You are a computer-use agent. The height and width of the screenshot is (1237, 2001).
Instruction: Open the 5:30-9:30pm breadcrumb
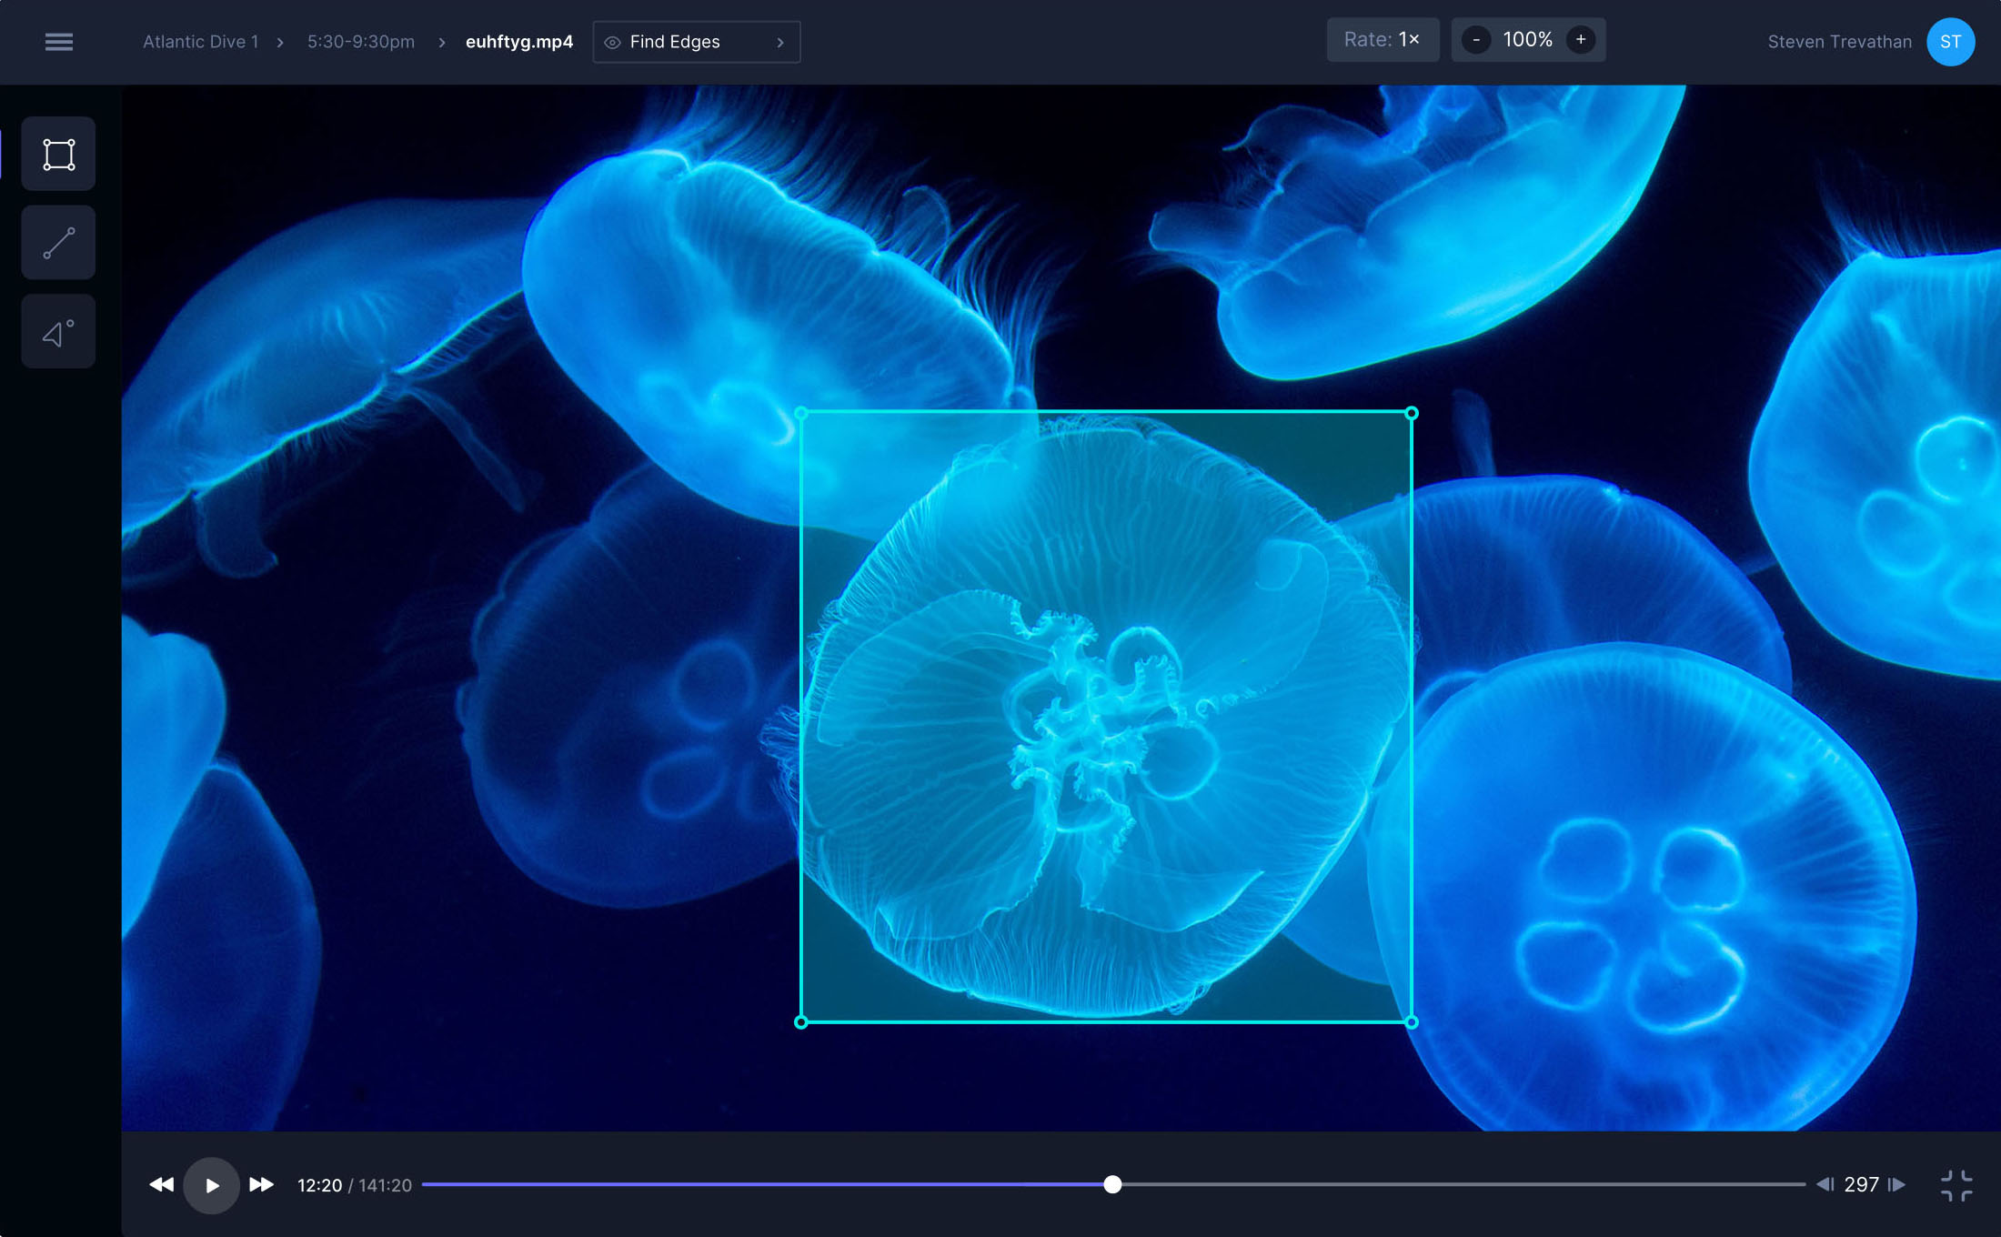(361, 42)
